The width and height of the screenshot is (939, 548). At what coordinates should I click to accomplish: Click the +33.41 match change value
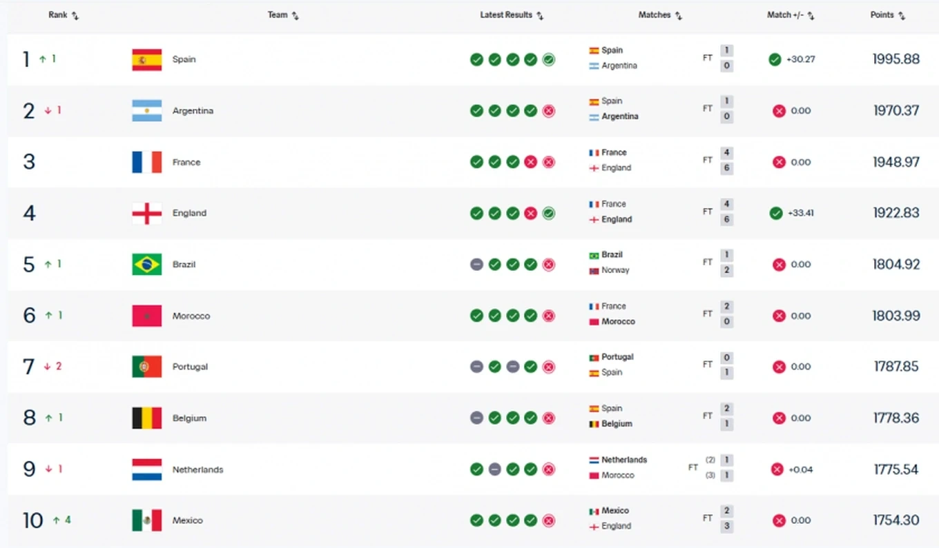click(x=801, y=214)
